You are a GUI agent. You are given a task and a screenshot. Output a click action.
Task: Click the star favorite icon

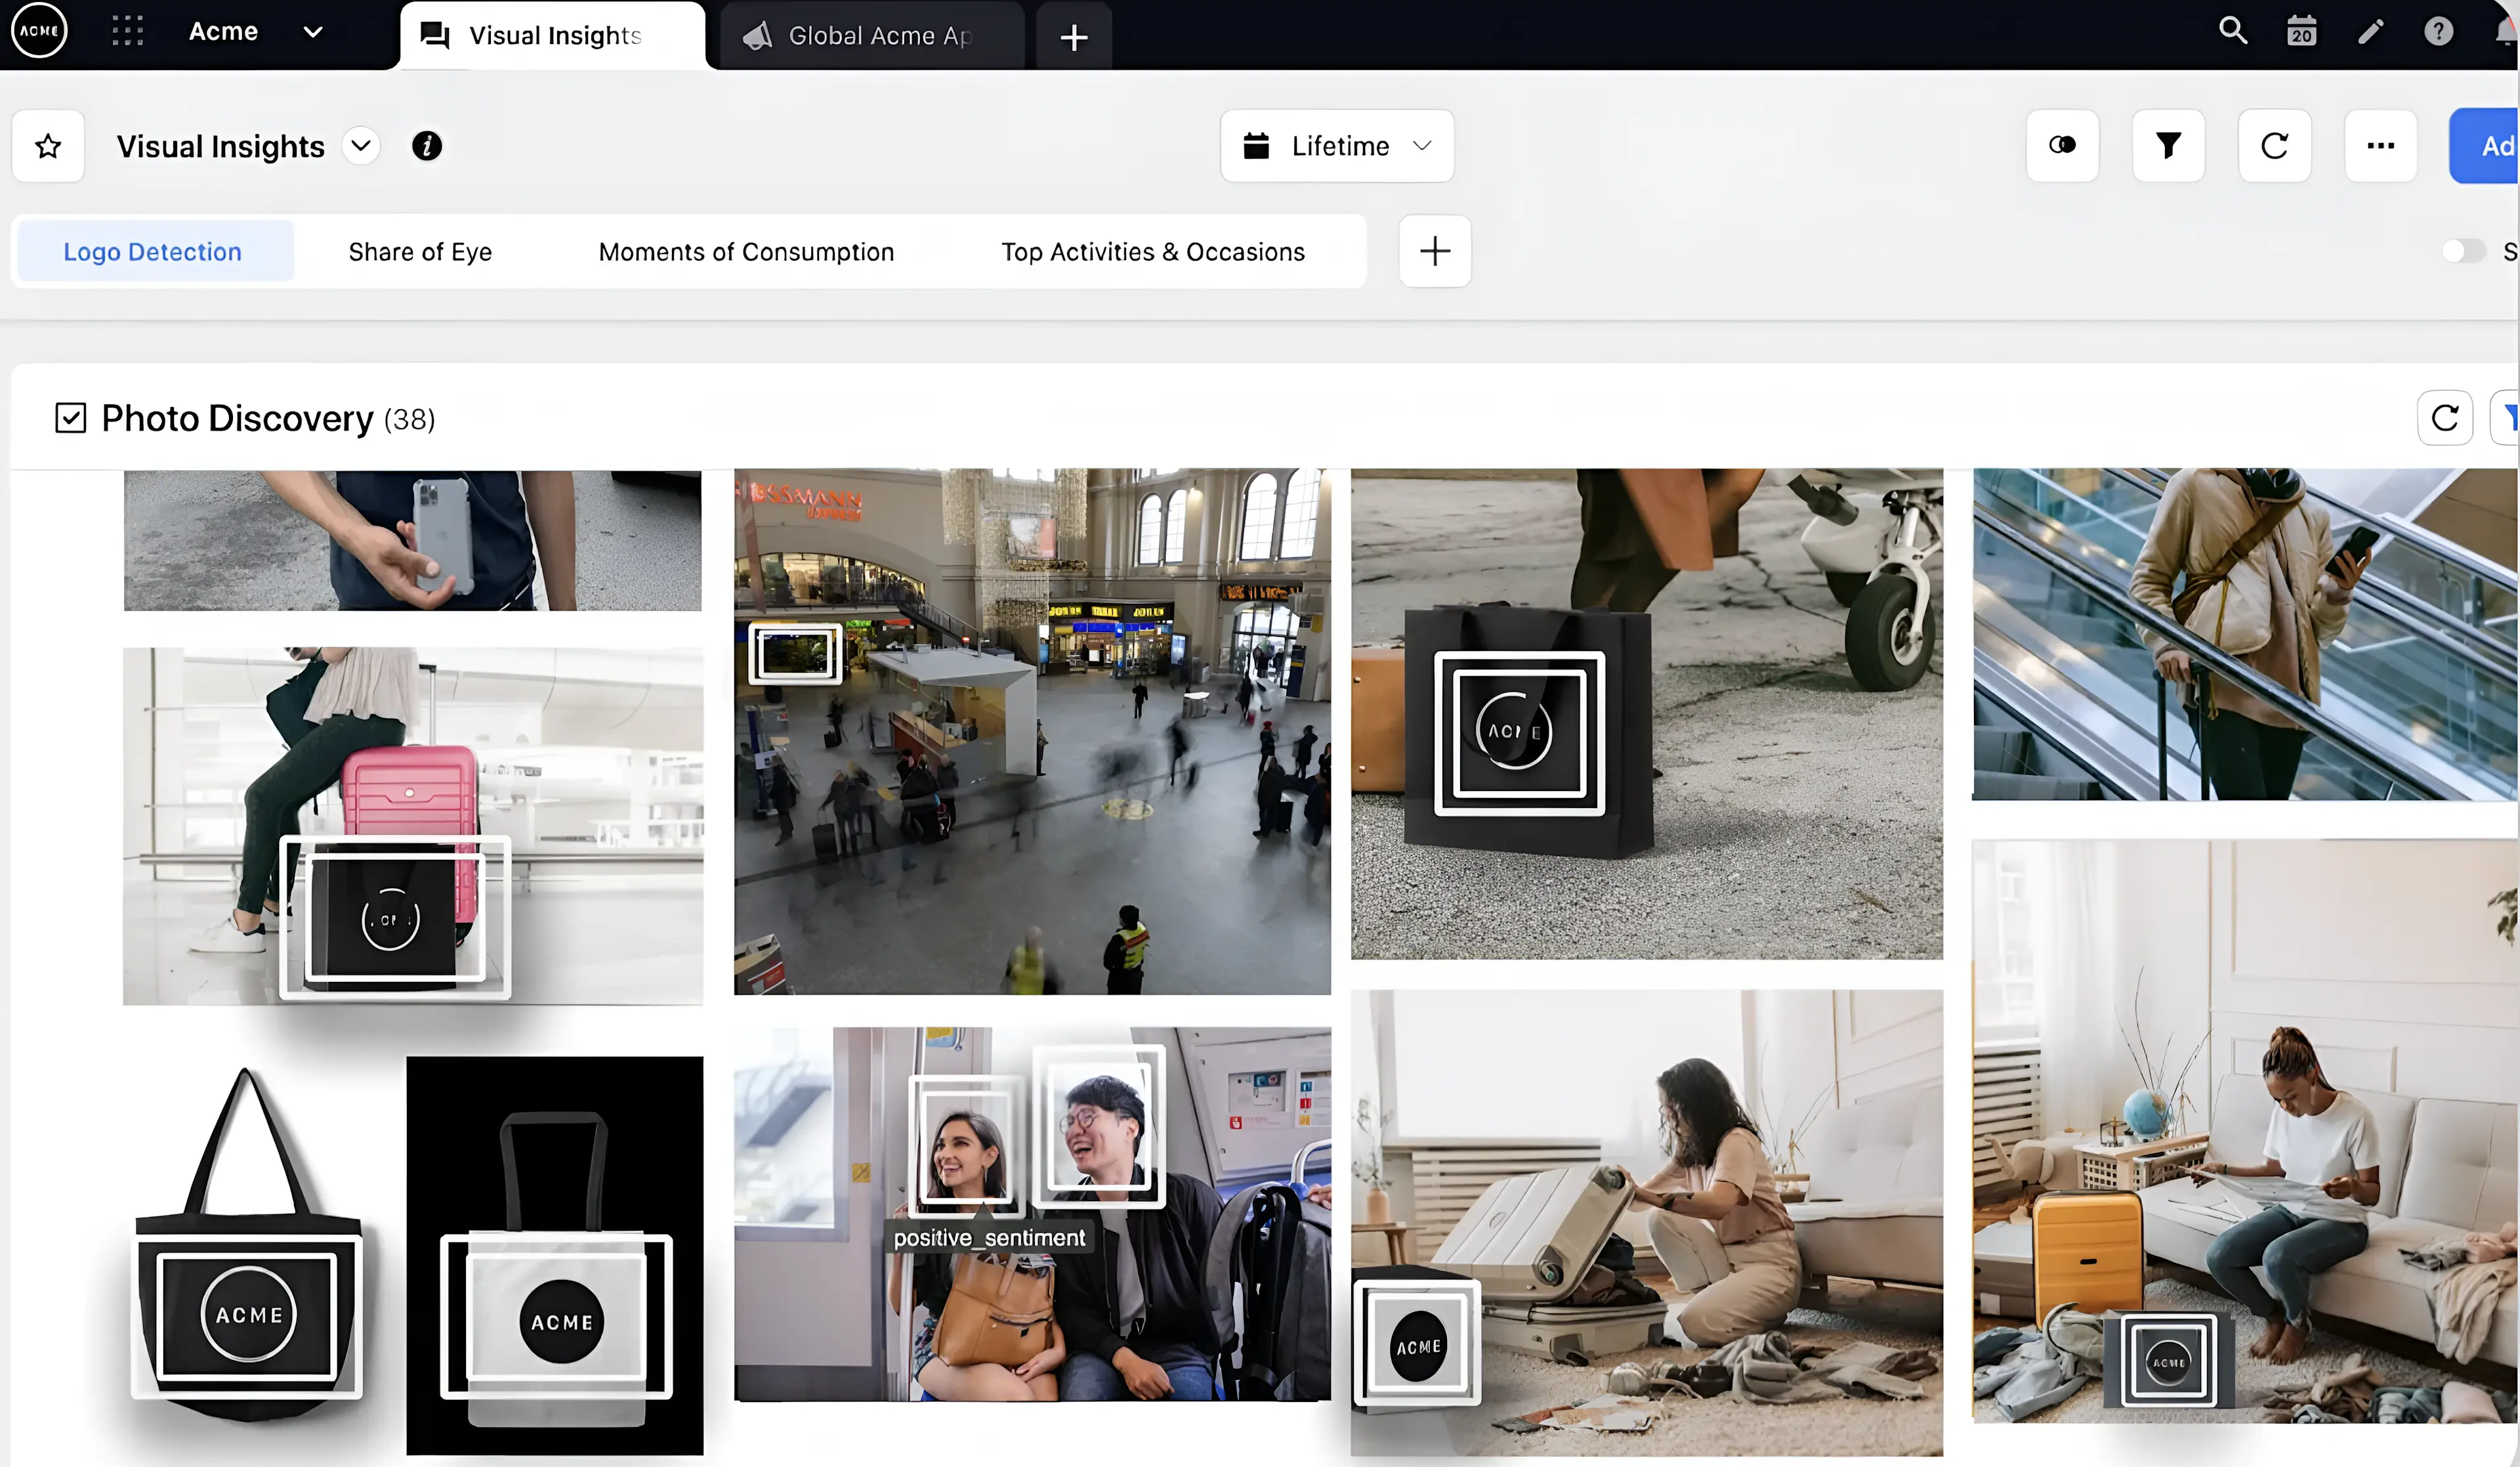(48, 146)
